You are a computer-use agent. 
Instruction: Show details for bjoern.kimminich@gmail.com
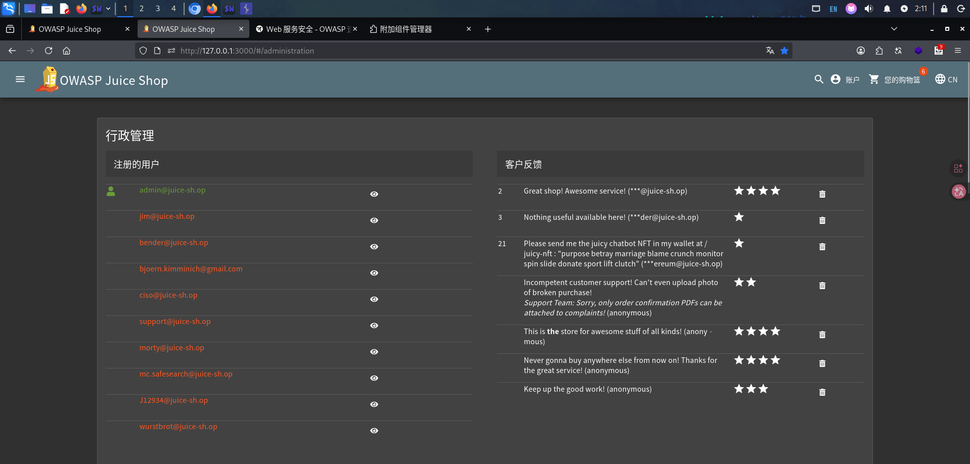tap(374, 273)
